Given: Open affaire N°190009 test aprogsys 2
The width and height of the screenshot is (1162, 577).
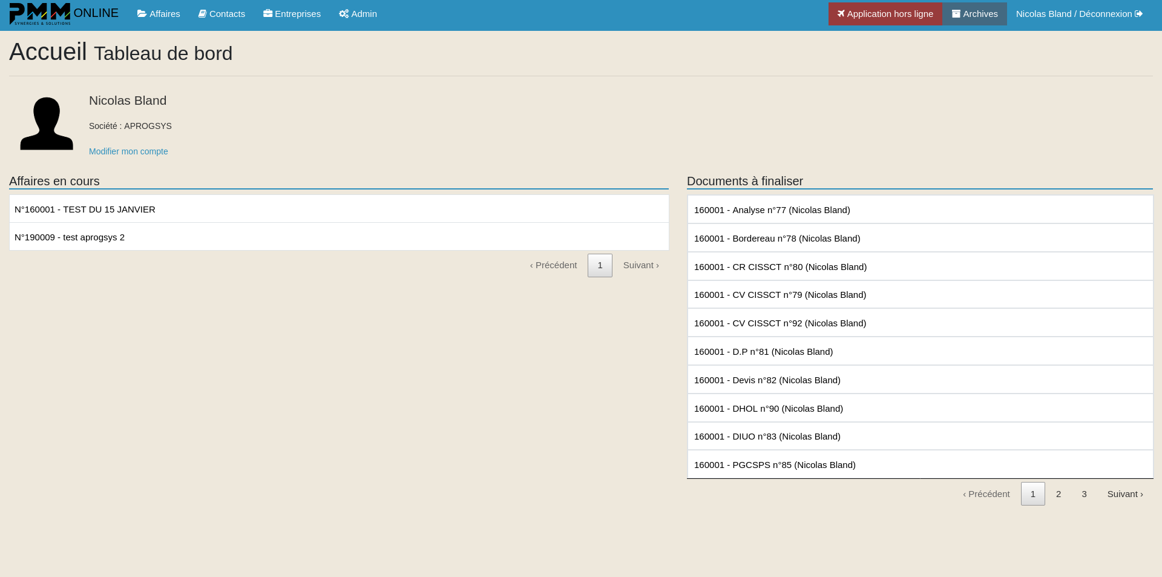Looking at the screenshot, I should 70,237.
